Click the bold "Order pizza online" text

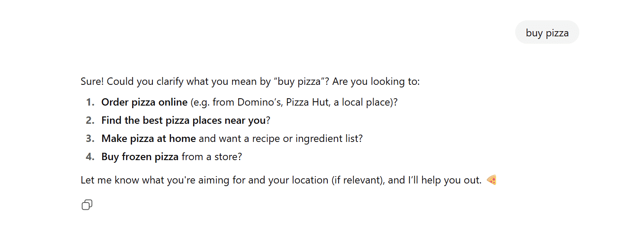(145, 102)
